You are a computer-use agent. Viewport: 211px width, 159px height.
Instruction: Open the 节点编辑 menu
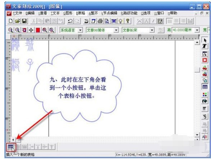pyautogui.click(x=109, y=13)
